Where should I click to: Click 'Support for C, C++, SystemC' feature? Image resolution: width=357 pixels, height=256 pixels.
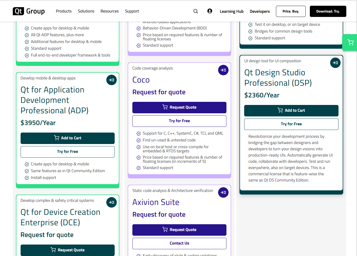(x=183, y=133)
